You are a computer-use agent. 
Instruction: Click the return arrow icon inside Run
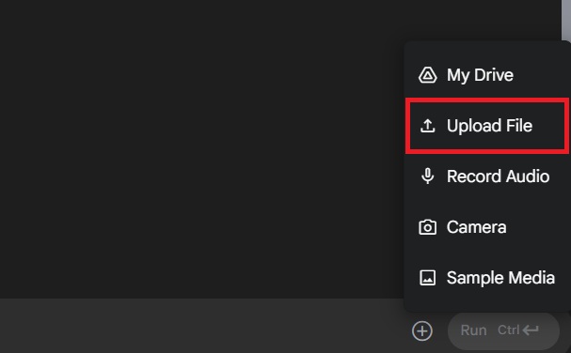(531, 330)
